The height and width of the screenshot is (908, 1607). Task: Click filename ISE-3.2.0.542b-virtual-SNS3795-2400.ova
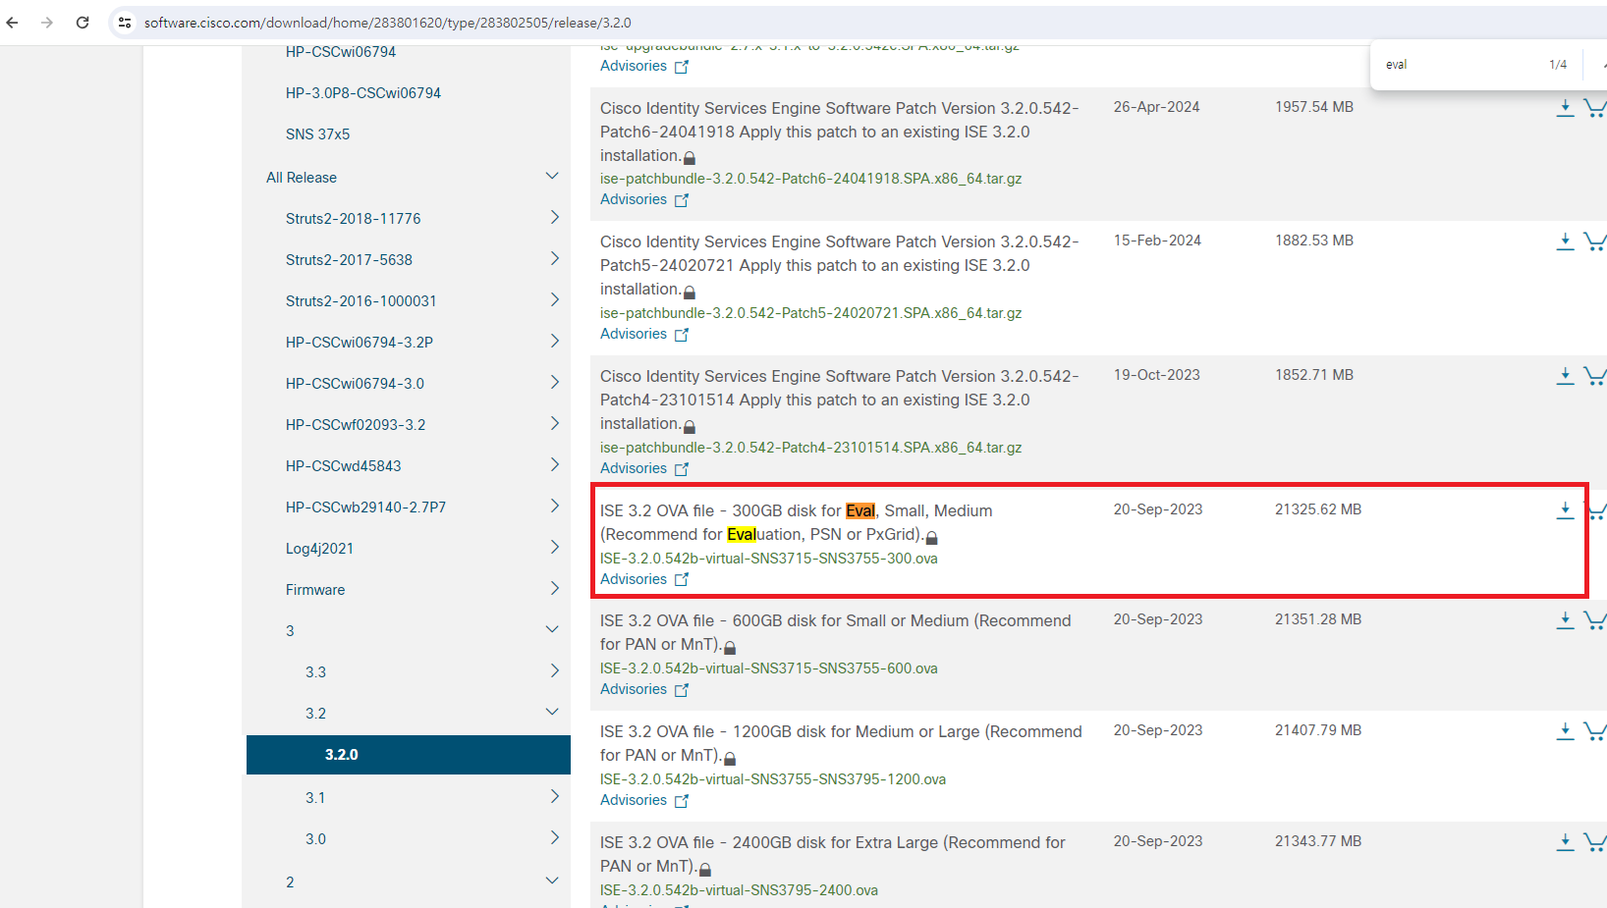[x=740, y=890]
